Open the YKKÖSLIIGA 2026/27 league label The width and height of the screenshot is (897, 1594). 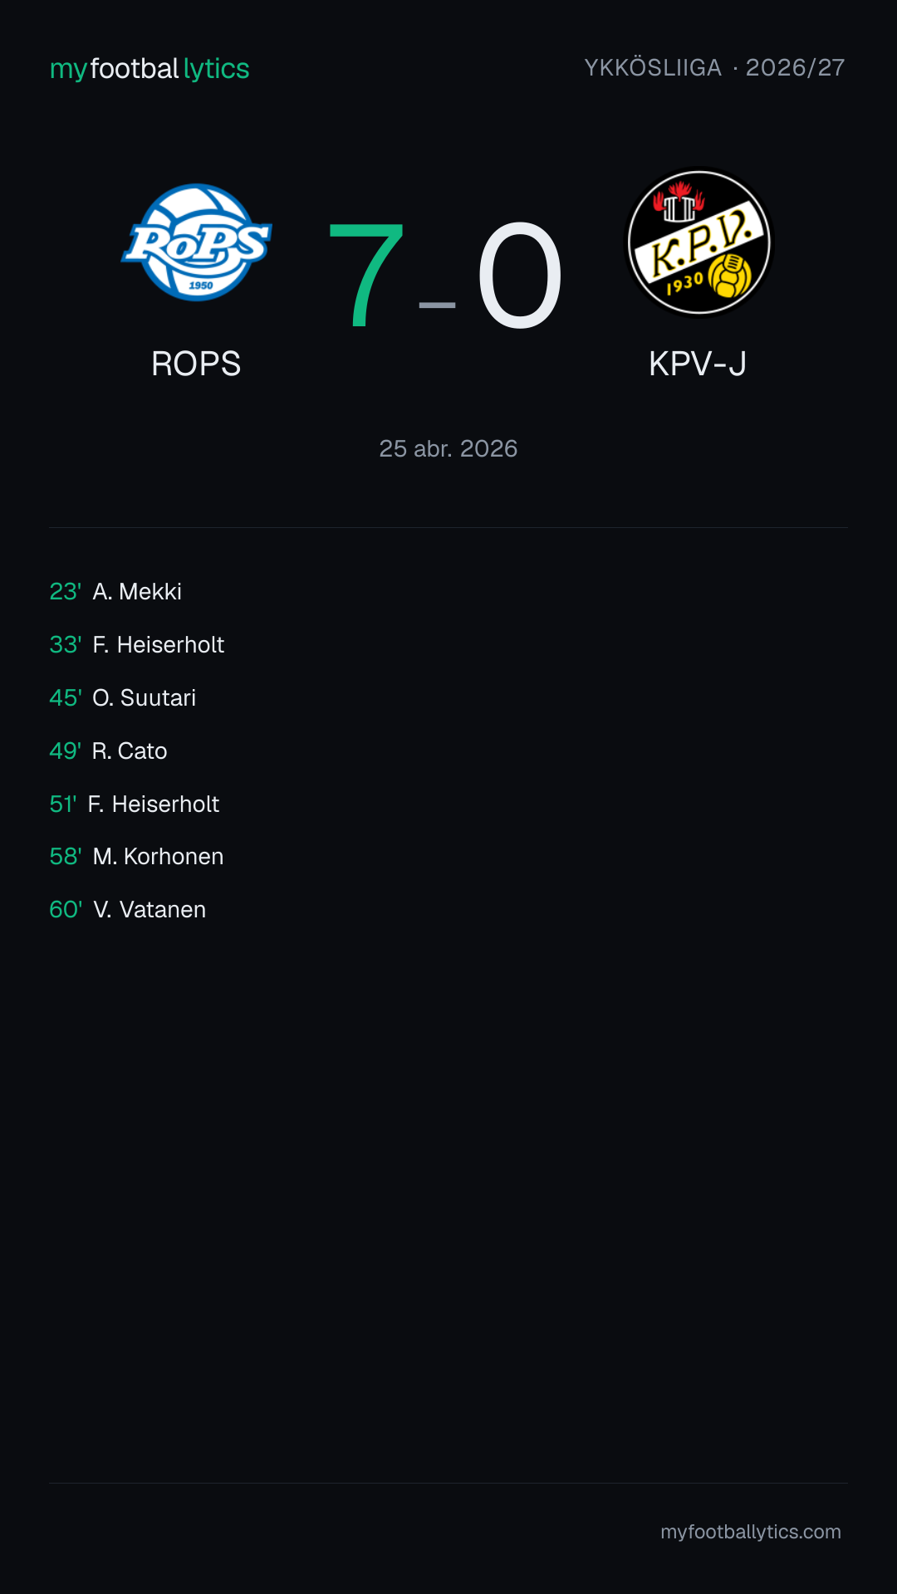pos(714,67)
